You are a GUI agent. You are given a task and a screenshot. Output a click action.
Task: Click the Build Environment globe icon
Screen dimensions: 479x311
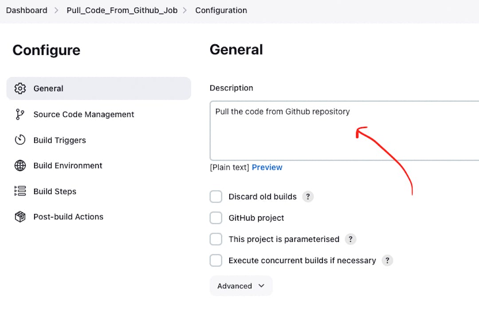point(20,166)
